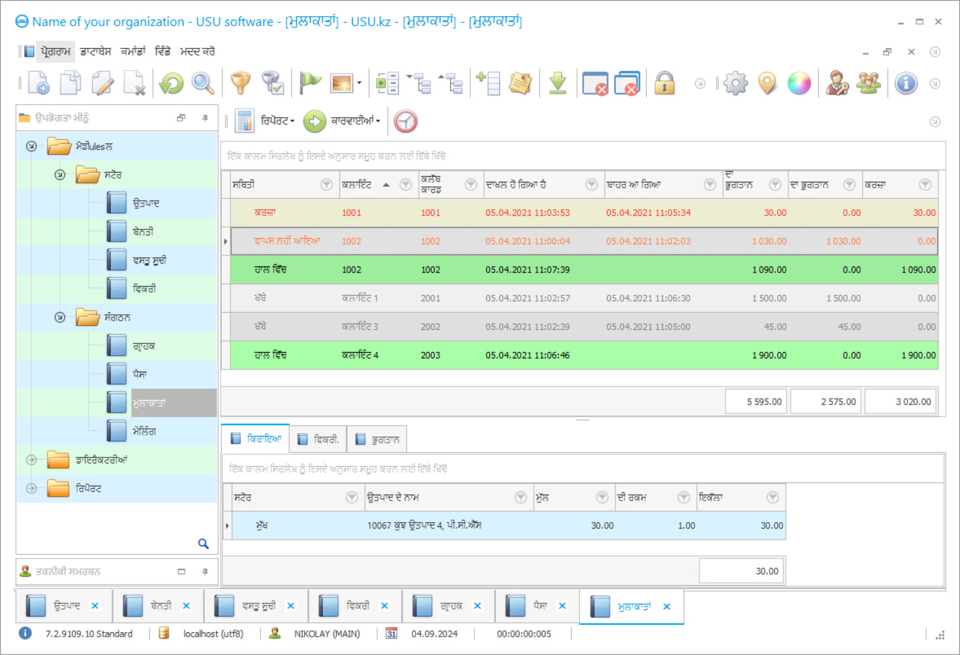Expand the ਰਿਪੋਰਟ folder in tree
960x655 pixels.
(31, 488)
